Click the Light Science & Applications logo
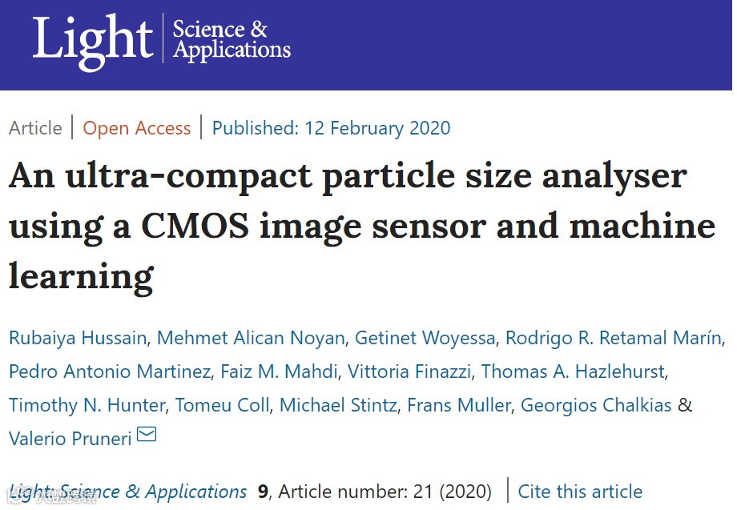The image size is (737, 510). pyautogui.click(x=161, y=39)
